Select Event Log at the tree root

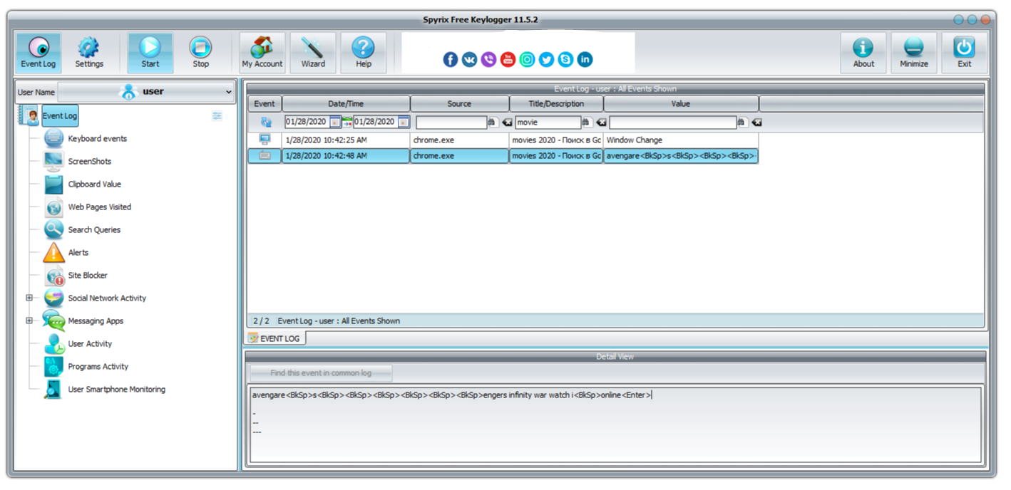pos(60,115)
